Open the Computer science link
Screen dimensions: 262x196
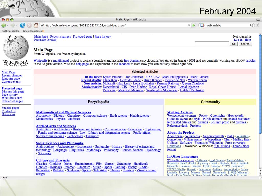pyautogui.click(x=95, y=116)
